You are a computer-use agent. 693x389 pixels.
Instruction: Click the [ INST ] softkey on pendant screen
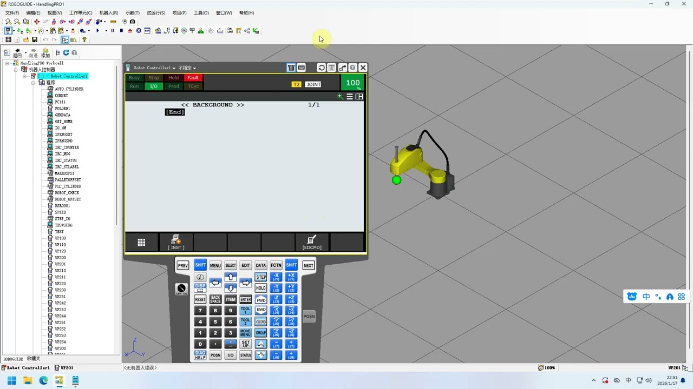pyautogui.click(x=176, y=242)
